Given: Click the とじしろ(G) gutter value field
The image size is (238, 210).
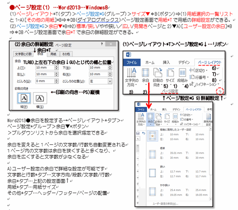Looking at the screenshot, I should point(45,81).
